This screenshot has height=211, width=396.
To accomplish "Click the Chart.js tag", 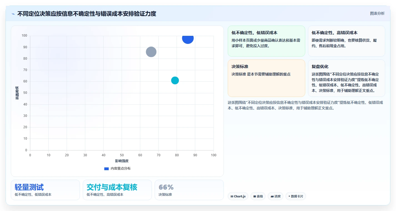I will click(238, 196).
